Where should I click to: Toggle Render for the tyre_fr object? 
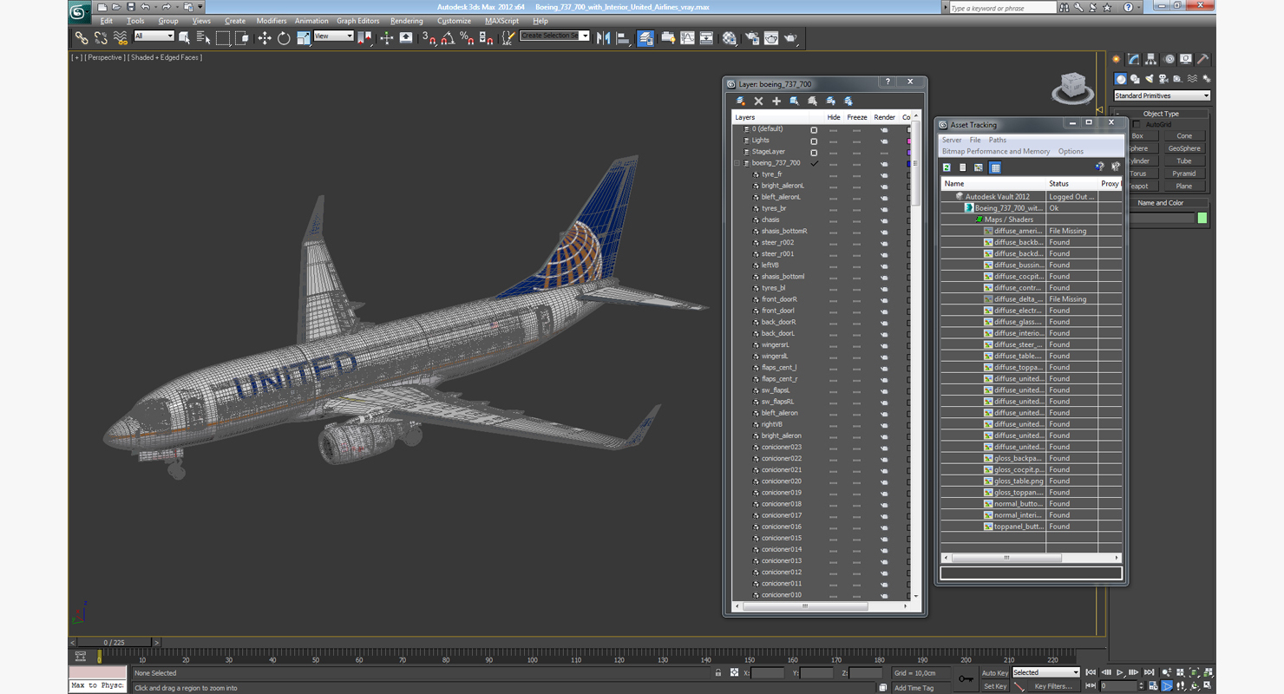[884, 174]
